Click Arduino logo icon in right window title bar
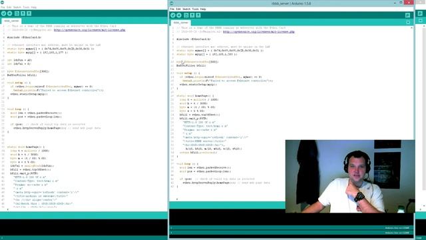Screen dimensions: 426x240 (172, 3)
